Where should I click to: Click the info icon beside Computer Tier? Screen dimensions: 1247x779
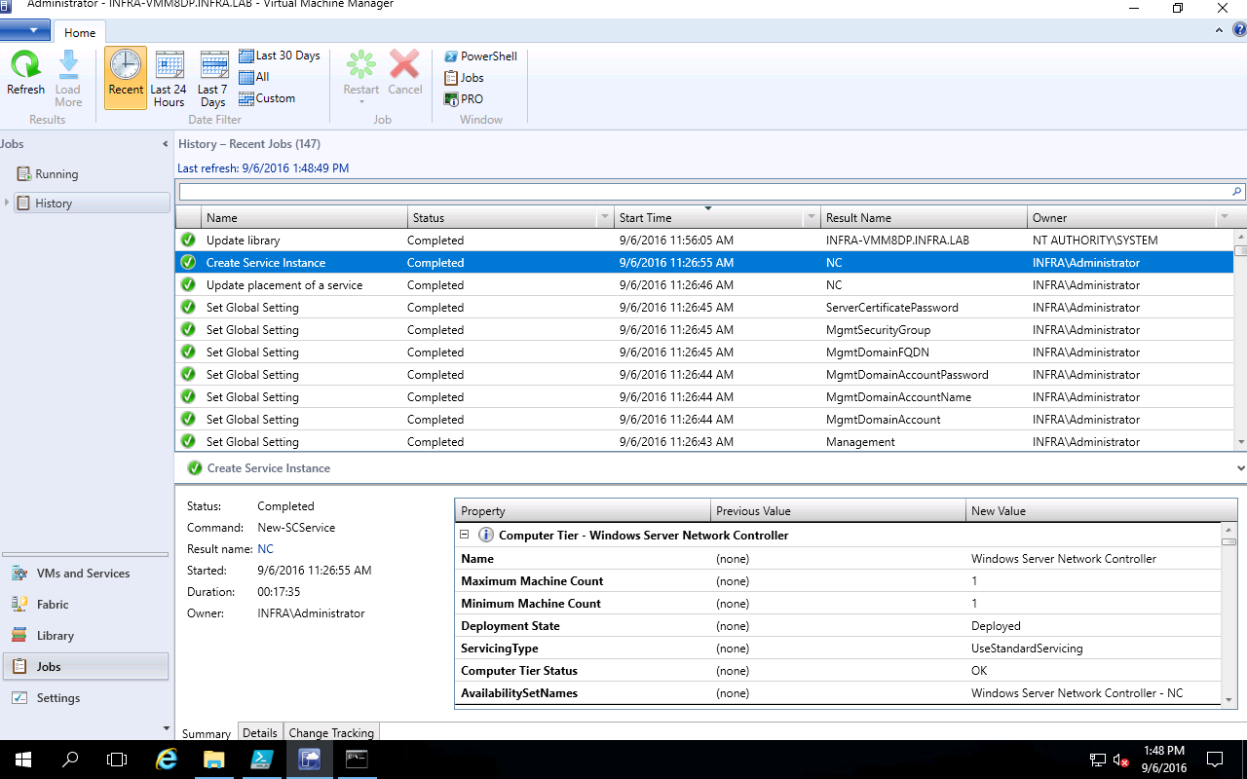[x=485, y=536]
